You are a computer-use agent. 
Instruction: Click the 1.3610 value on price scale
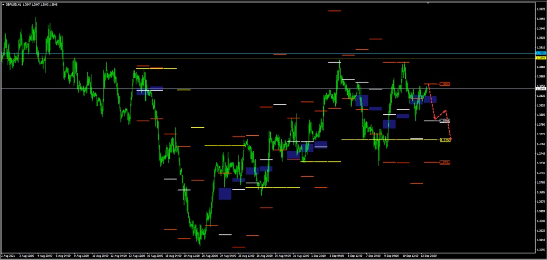tap(540, 240)
